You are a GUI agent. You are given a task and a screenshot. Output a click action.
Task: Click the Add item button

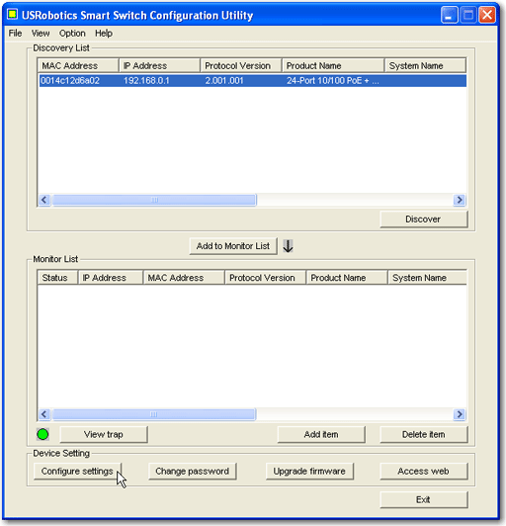click(321, 434)
